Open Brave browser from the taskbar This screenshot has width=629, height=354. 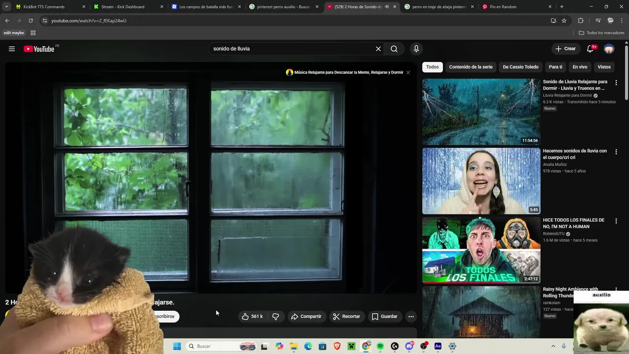click(337, 346)
